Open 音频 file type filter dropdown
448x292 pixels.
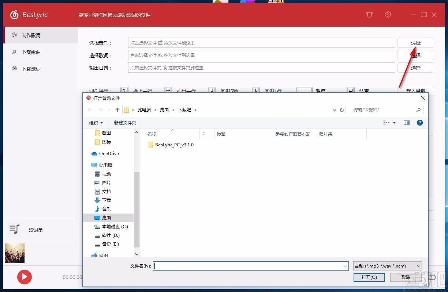click(388, 266)
